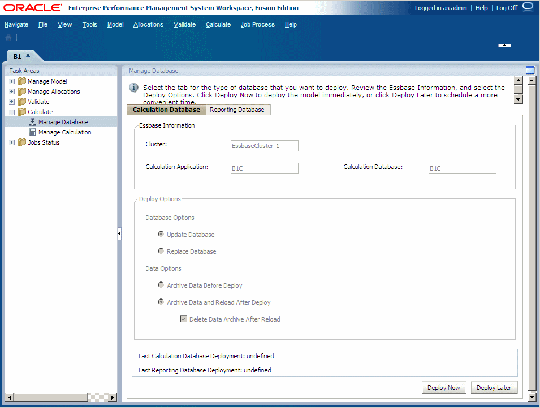Close the B1 tab
The height and width of the screenshot is (408, 540).
click(x=28, y=55)
